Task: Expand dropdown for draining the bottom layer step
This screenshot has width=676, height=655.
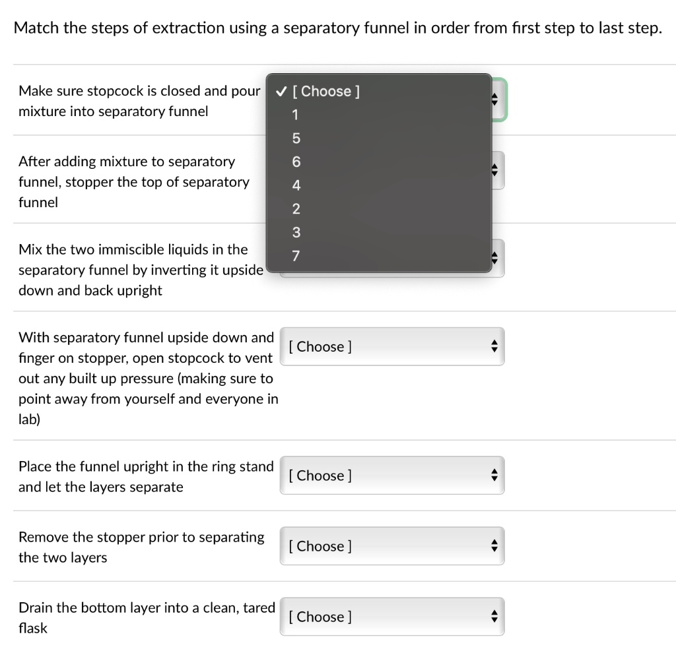Action: coord(391,617)
